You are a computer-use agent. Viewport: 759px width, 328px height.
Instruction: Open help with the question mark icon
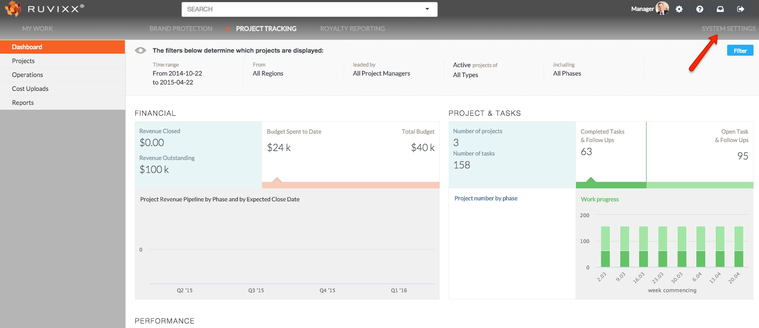coord(699,9)
